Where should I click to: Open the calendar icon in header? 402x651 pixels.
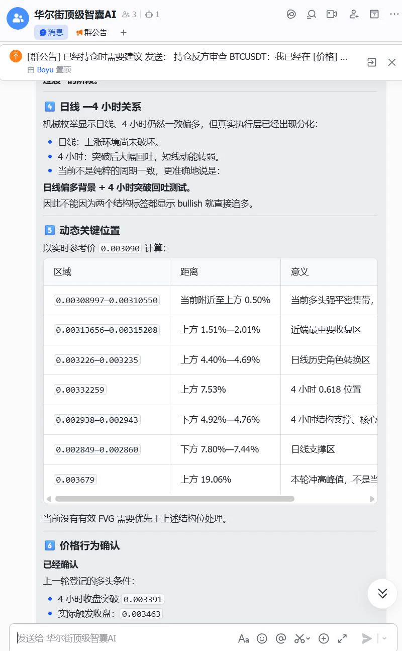[x=374, y=14]
